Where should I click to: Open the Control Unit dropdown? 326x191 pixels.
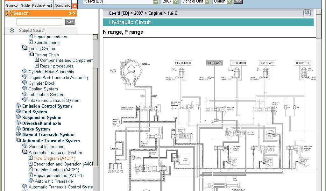(207, 2)
